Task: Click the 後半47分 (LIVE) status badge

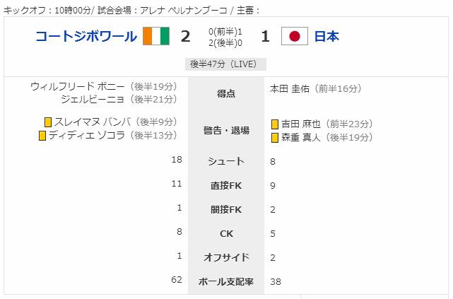Action: click(x=225, y=64)
